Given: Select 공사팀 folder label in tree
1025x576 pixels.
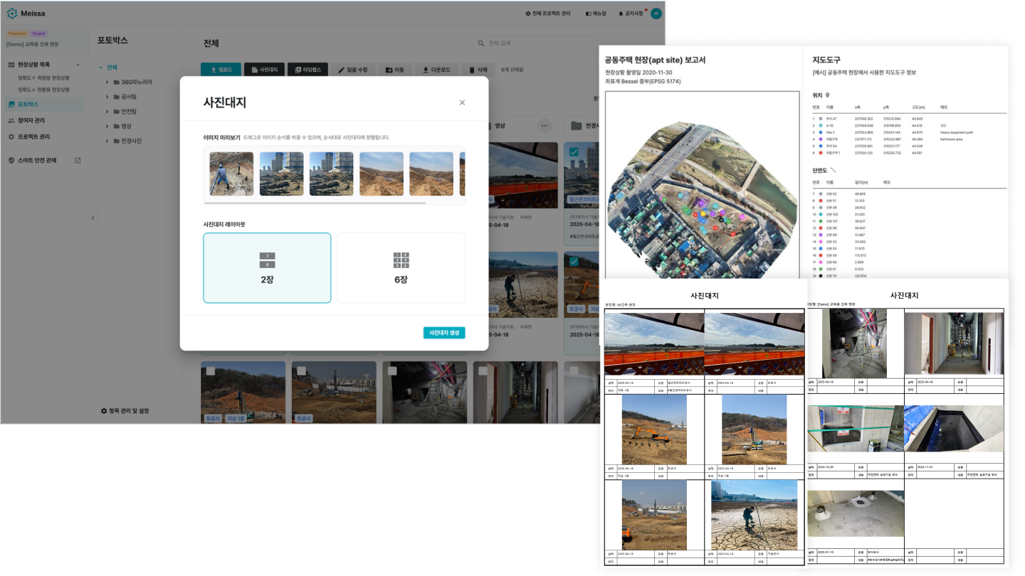Looking at the screenshot, I should point(129,97).
